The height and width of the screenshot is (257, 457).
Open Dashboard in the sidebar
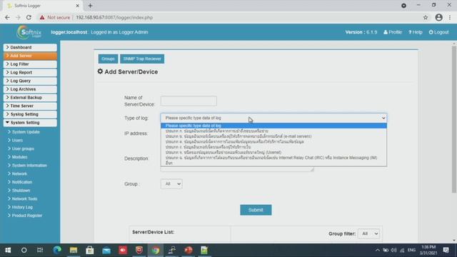[x=30, y=47]
